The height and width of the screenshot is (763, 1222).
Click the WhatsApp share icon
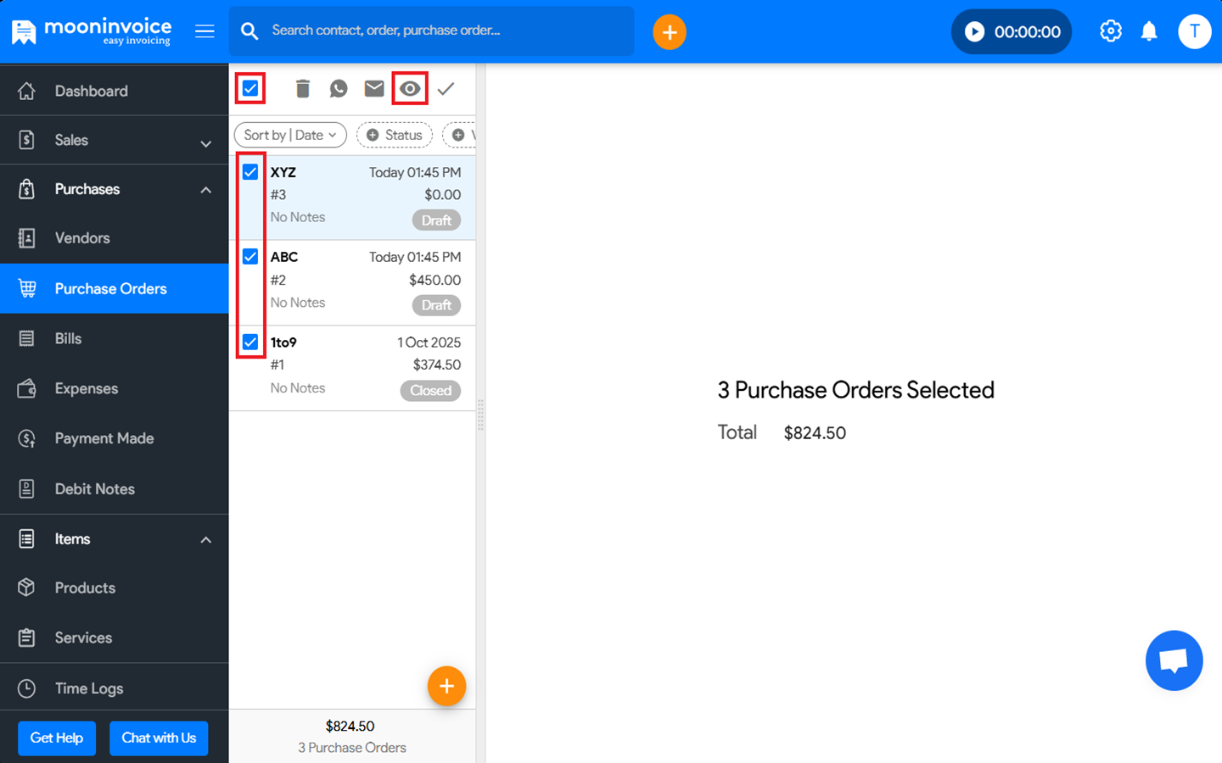click(x=339, y=89)
